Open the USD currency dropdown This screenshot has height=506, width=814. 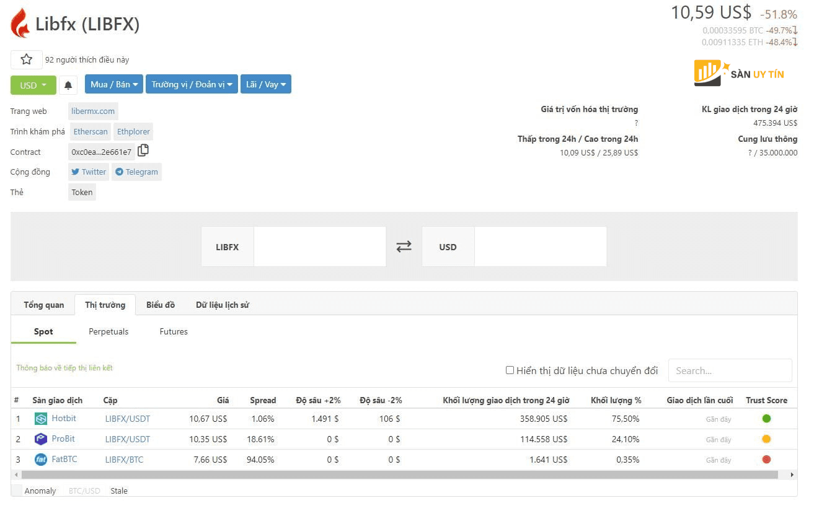[x=33, y=85]
